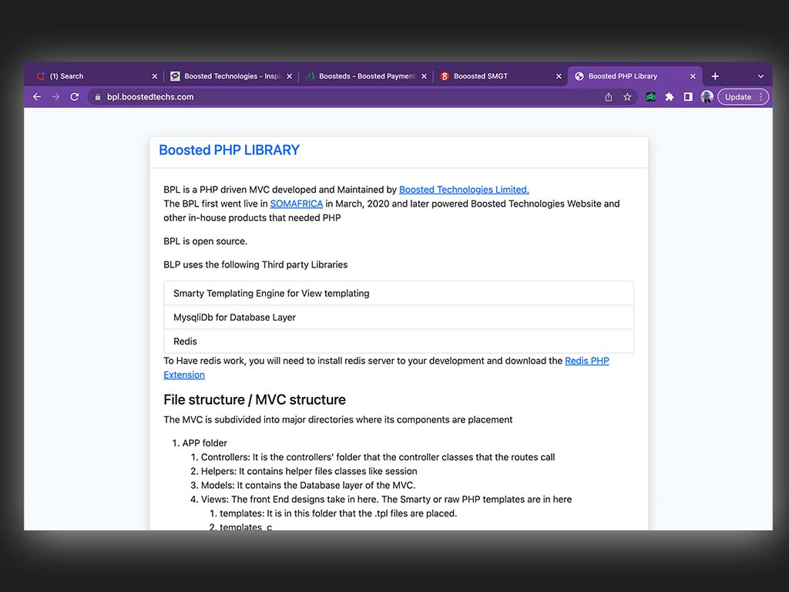Close the Boosteds - Boosted Payment tab
Image resolution: width=789 pixels, height=592 pixels.
coord(425,76)
